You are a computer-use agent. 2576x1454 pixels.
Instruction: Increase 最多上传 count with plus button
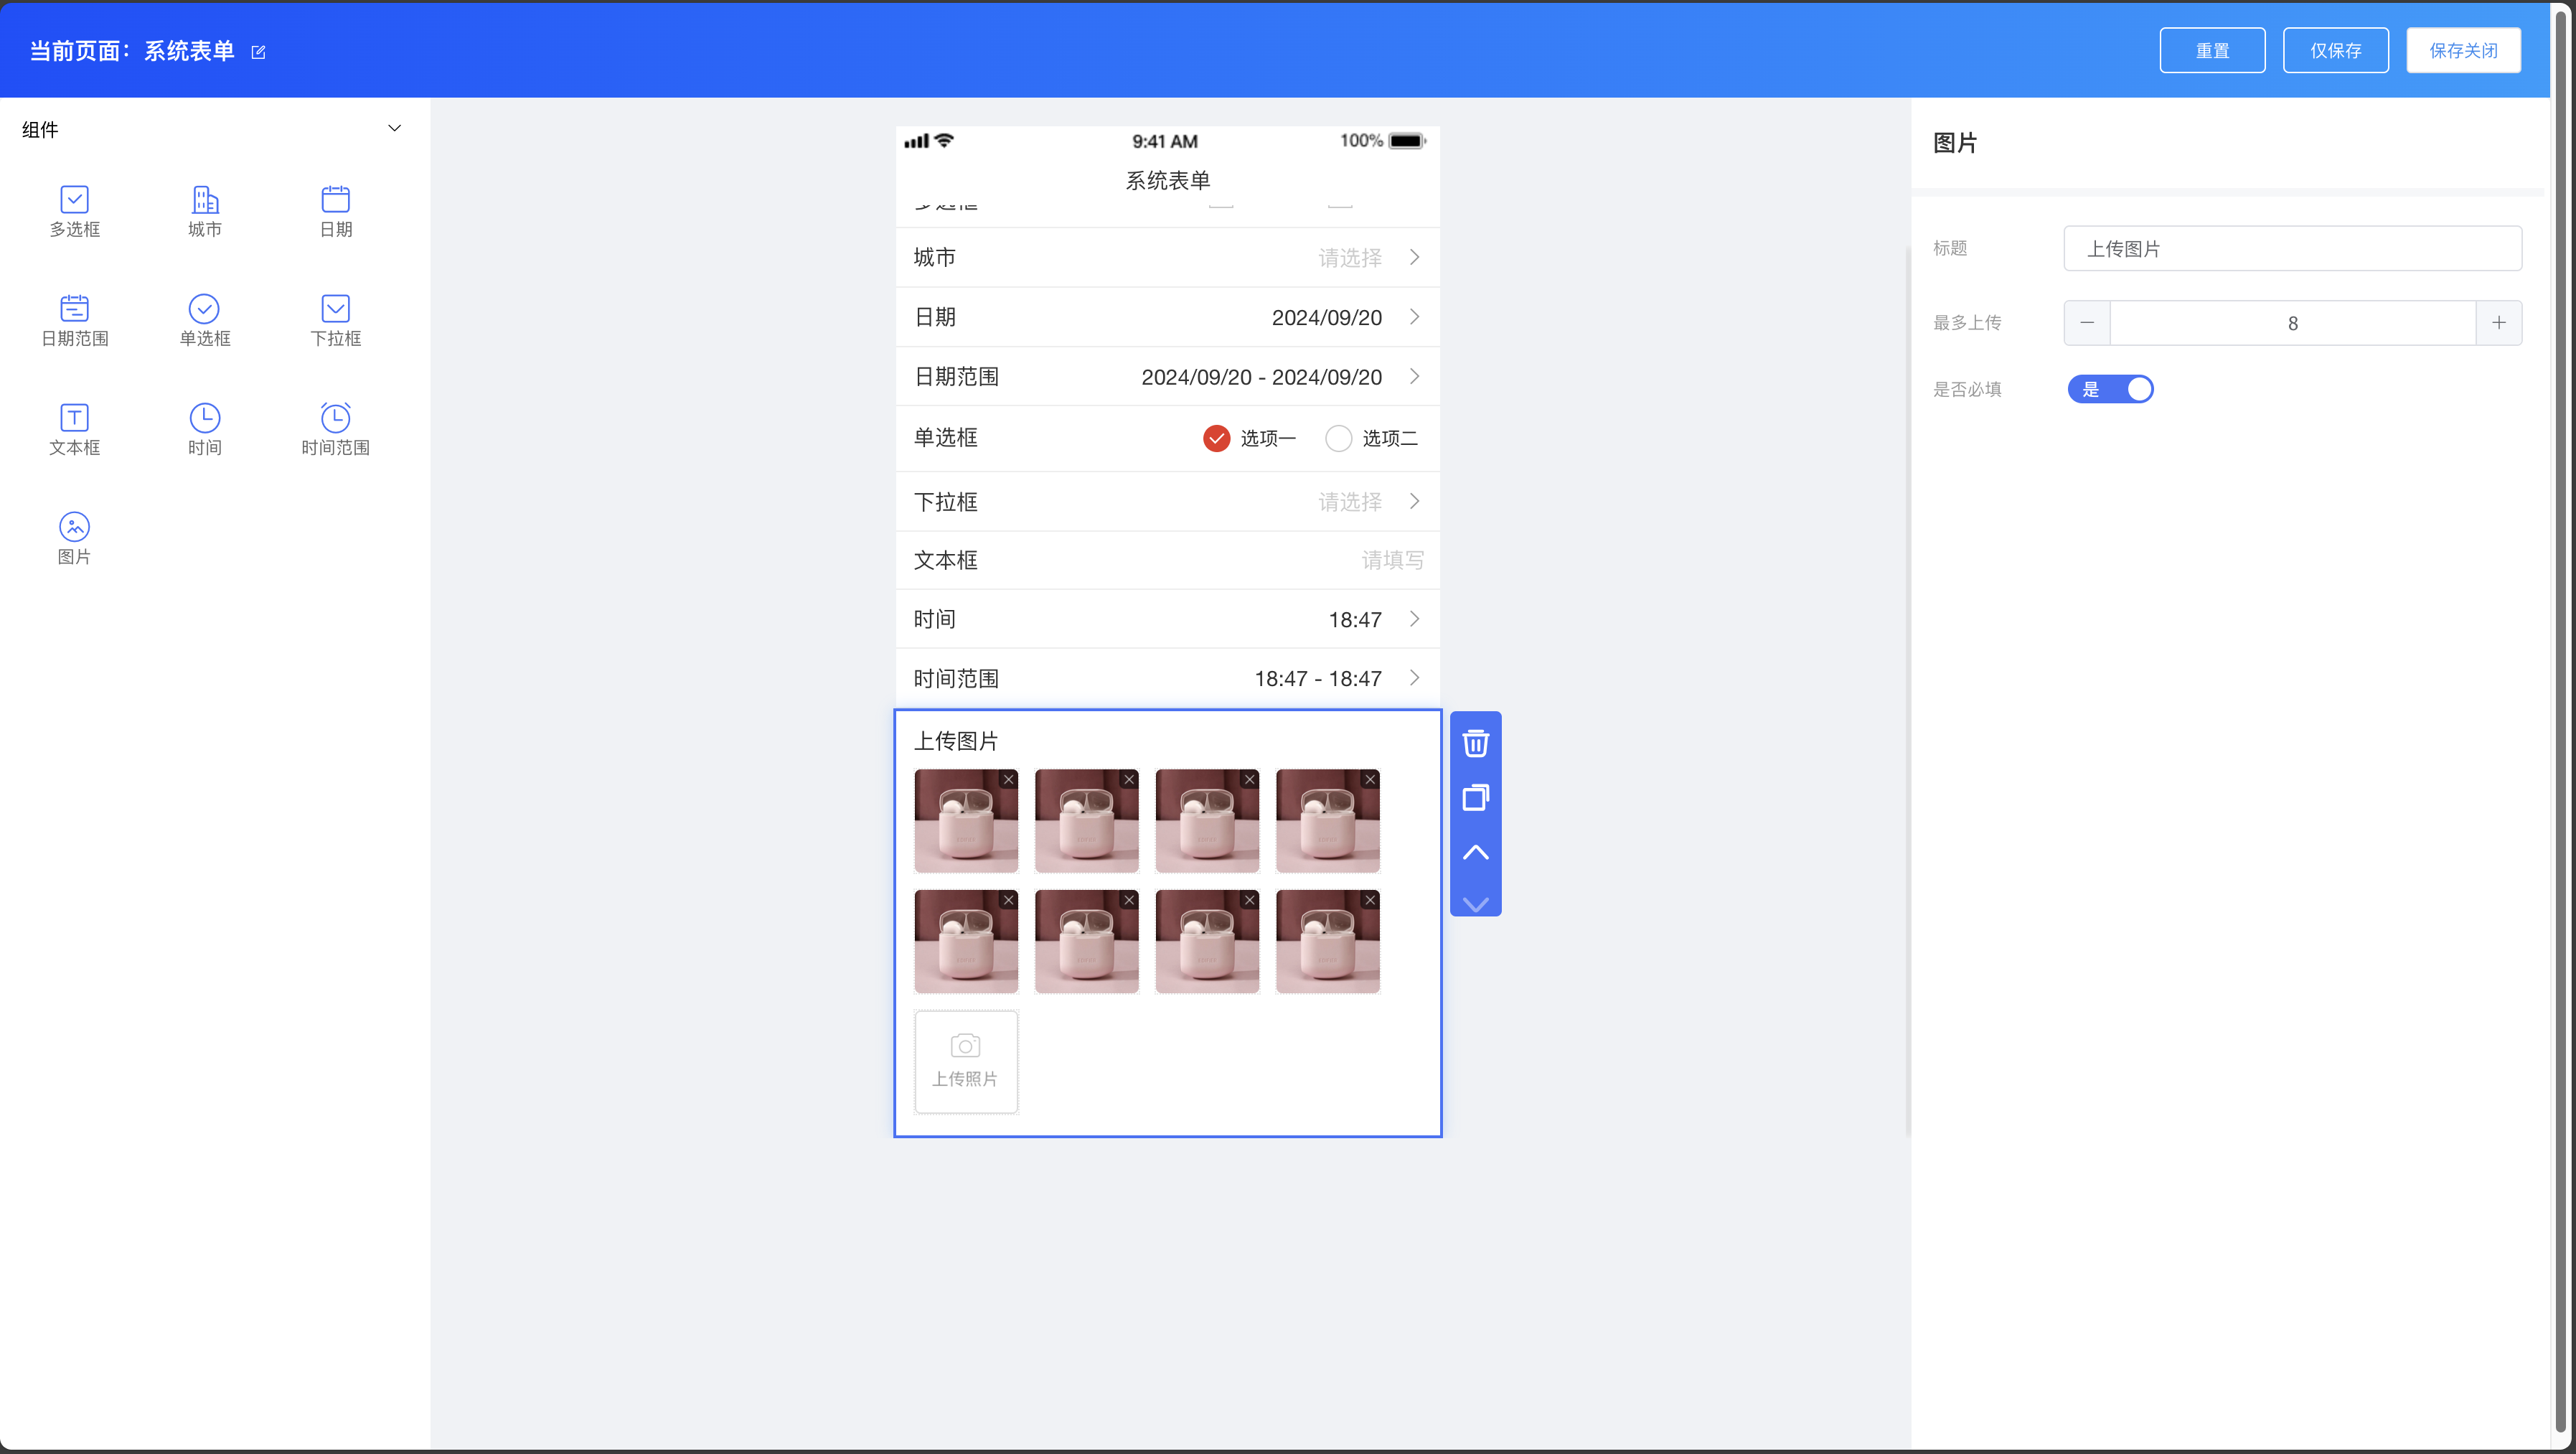pyautogui.click(x=2498, y=322)
